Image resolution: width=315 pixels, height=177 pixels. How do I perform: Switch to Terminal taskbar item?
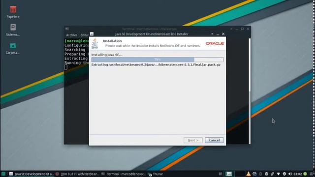click(x=124, y=174)
